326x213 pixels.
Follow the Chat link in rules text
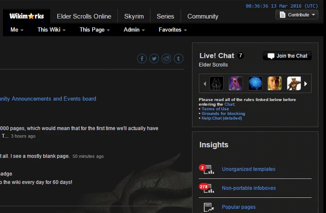229,104
